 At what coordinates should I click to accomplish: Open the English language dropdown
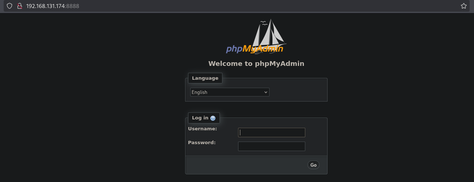pyautogui.click(x=229, y=92)
